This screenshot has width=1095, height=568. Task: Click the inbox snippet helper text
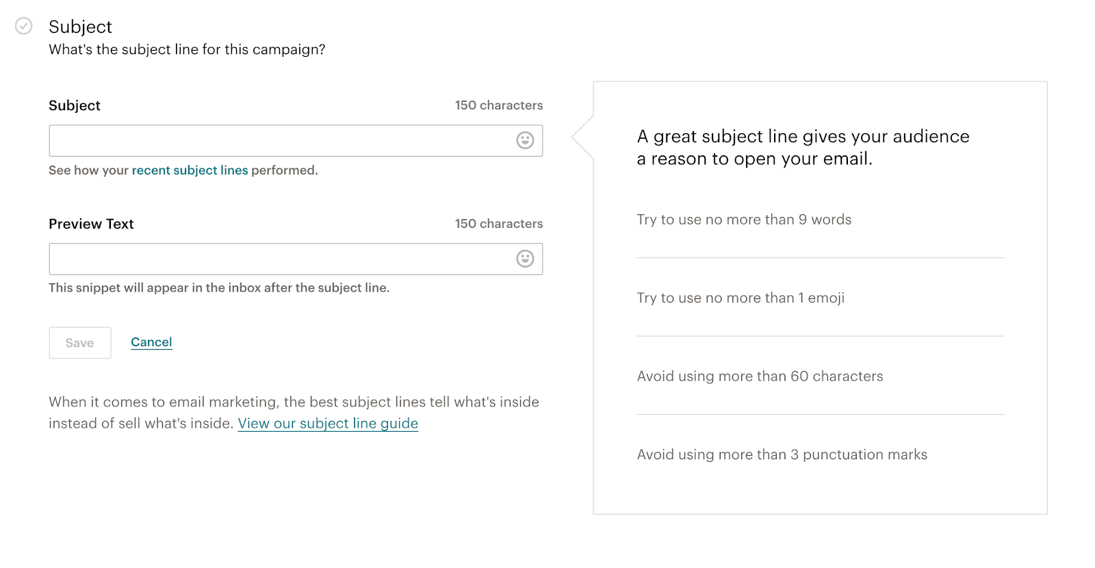point(219,288)
